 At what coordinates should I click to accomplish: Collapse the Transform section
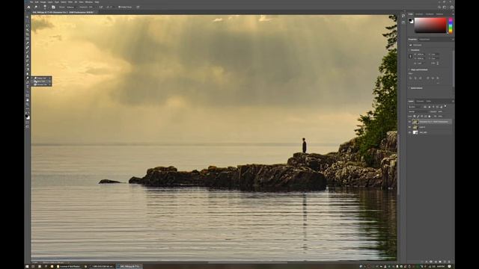410,50
